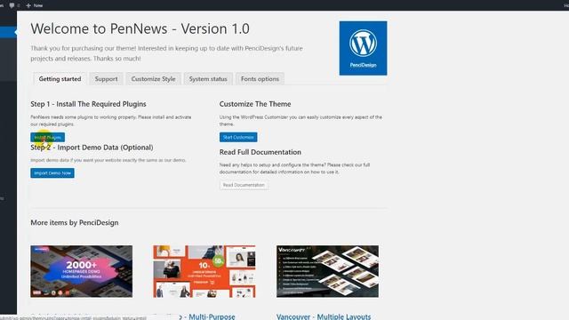Switch to the System status tab
The width and height of the screenshot is (569, 320).
point(208,79)
